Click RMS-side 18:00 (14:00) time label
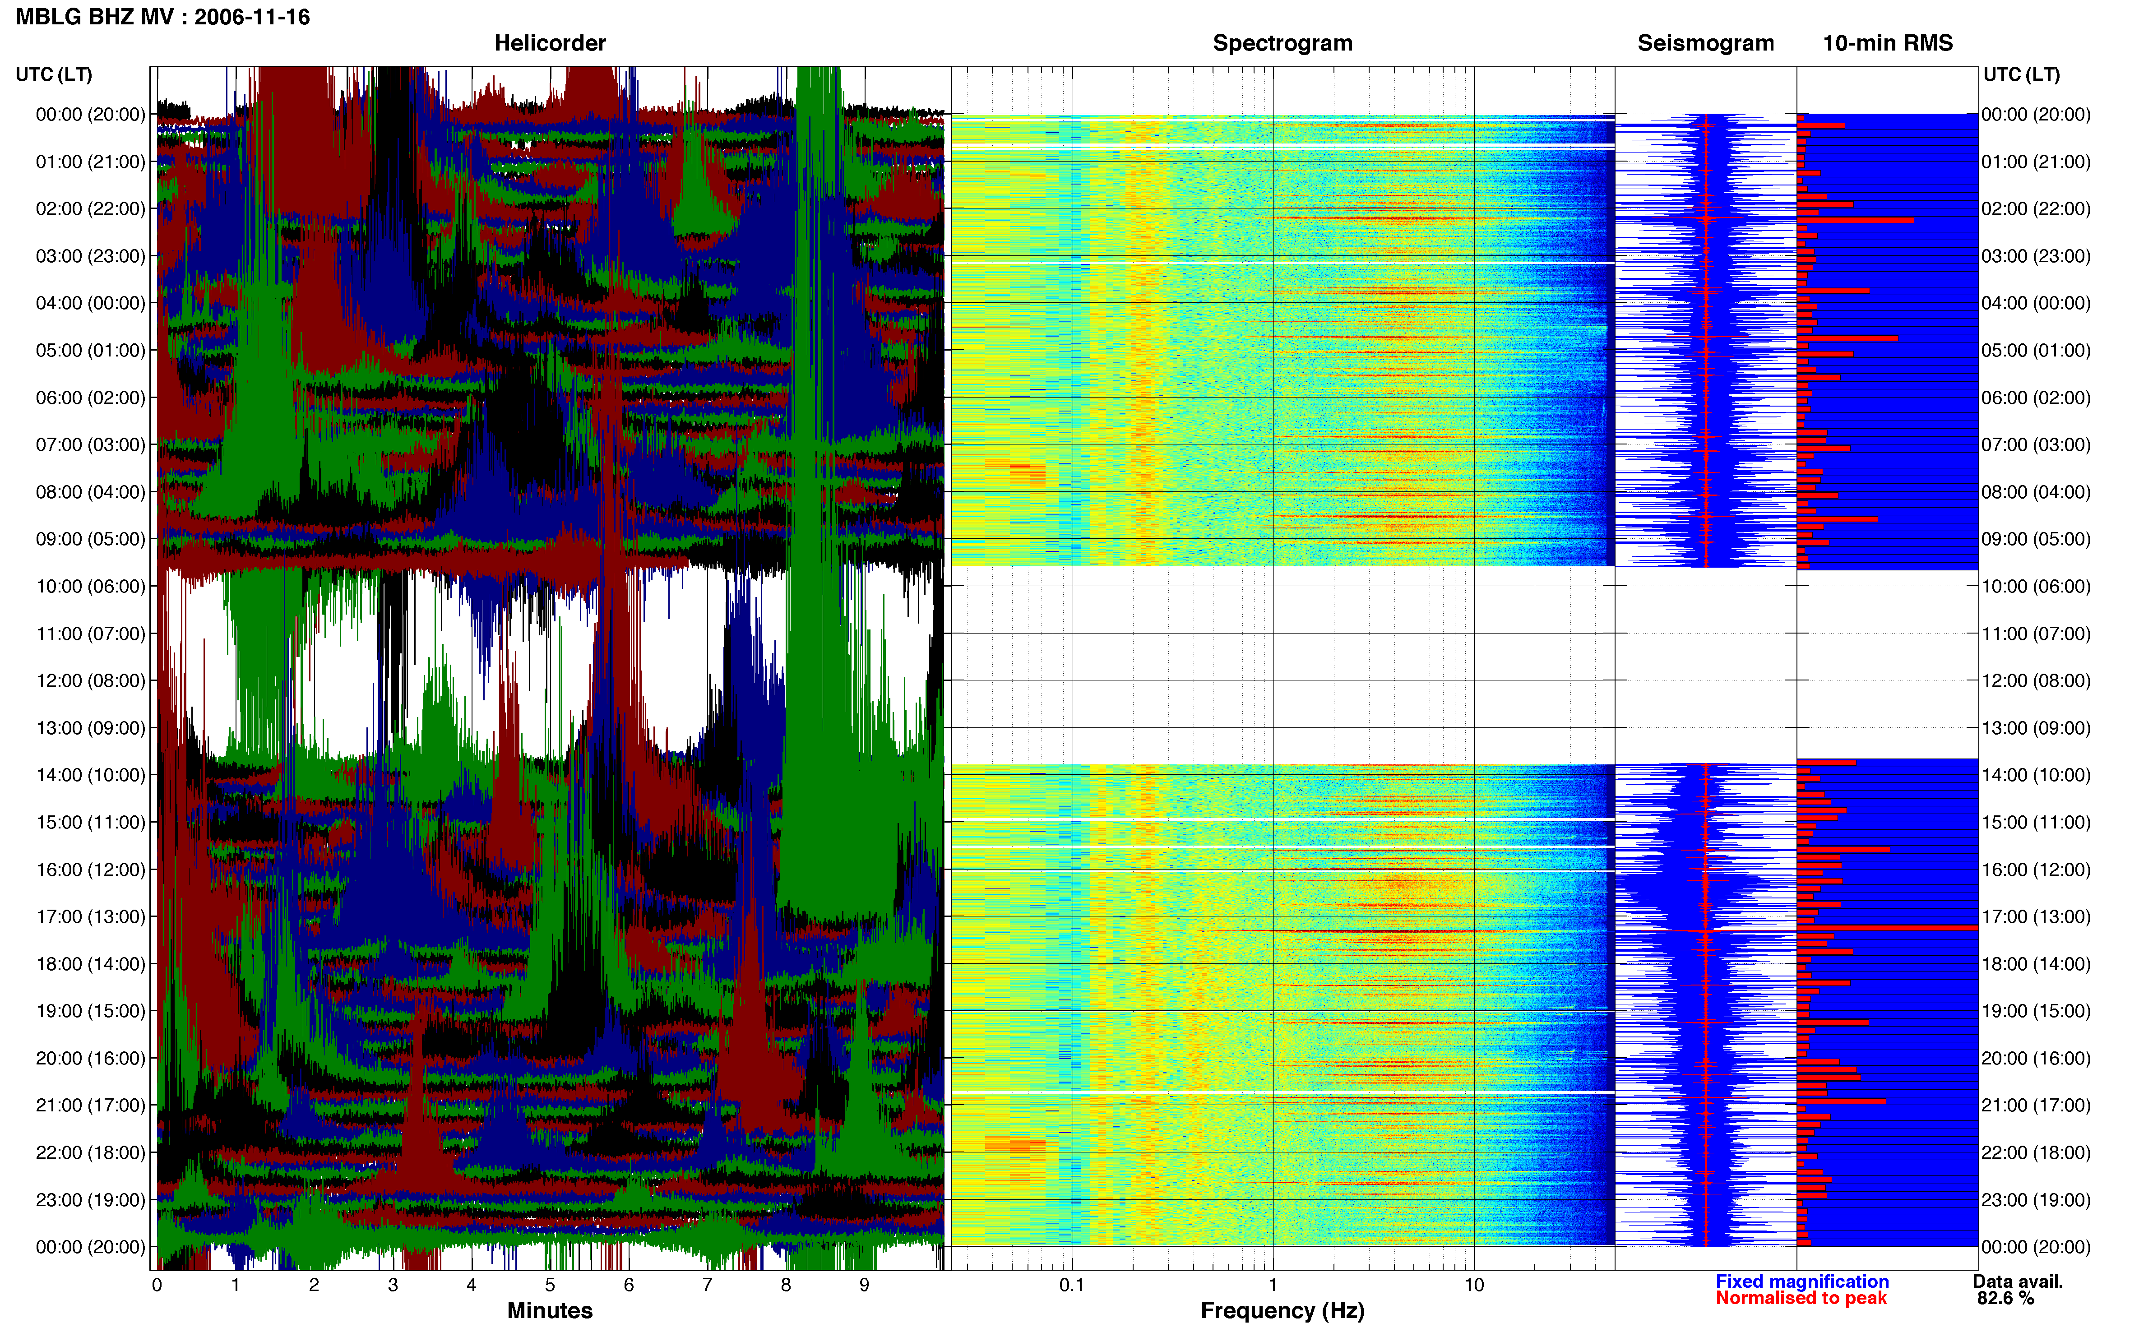Image resolution: width=2139 pixels, height=1337 pixels. pos(2037,964)
